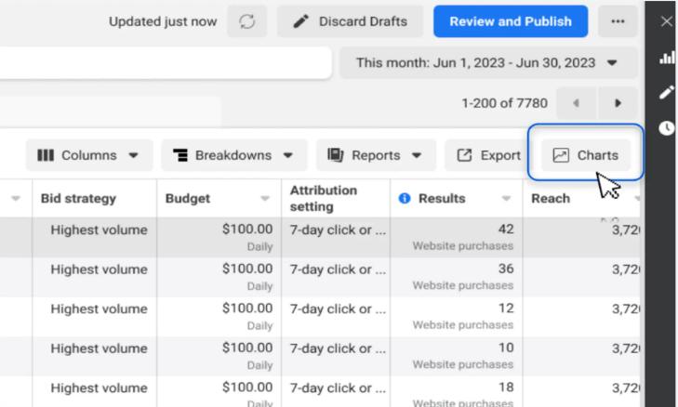Open the Reports dropdown

(376, 155)
